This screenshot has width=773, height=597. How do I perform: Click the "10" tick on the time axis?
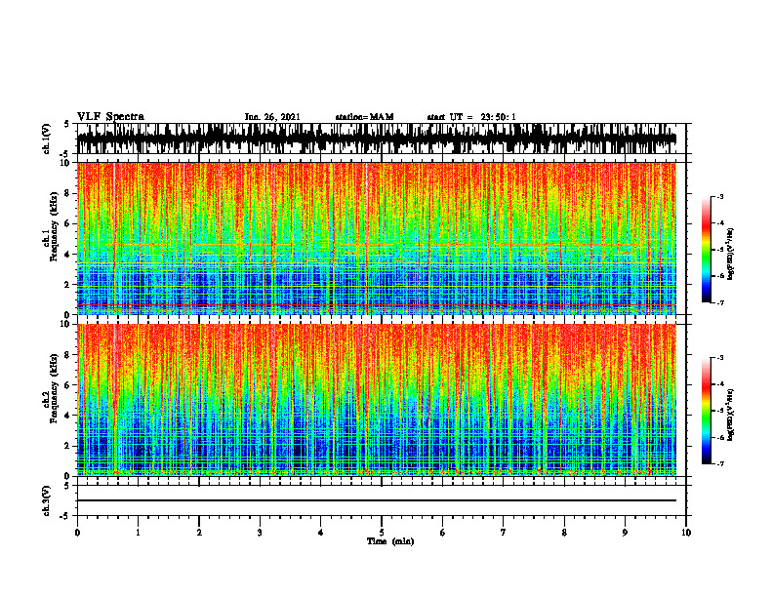point(686,533)
